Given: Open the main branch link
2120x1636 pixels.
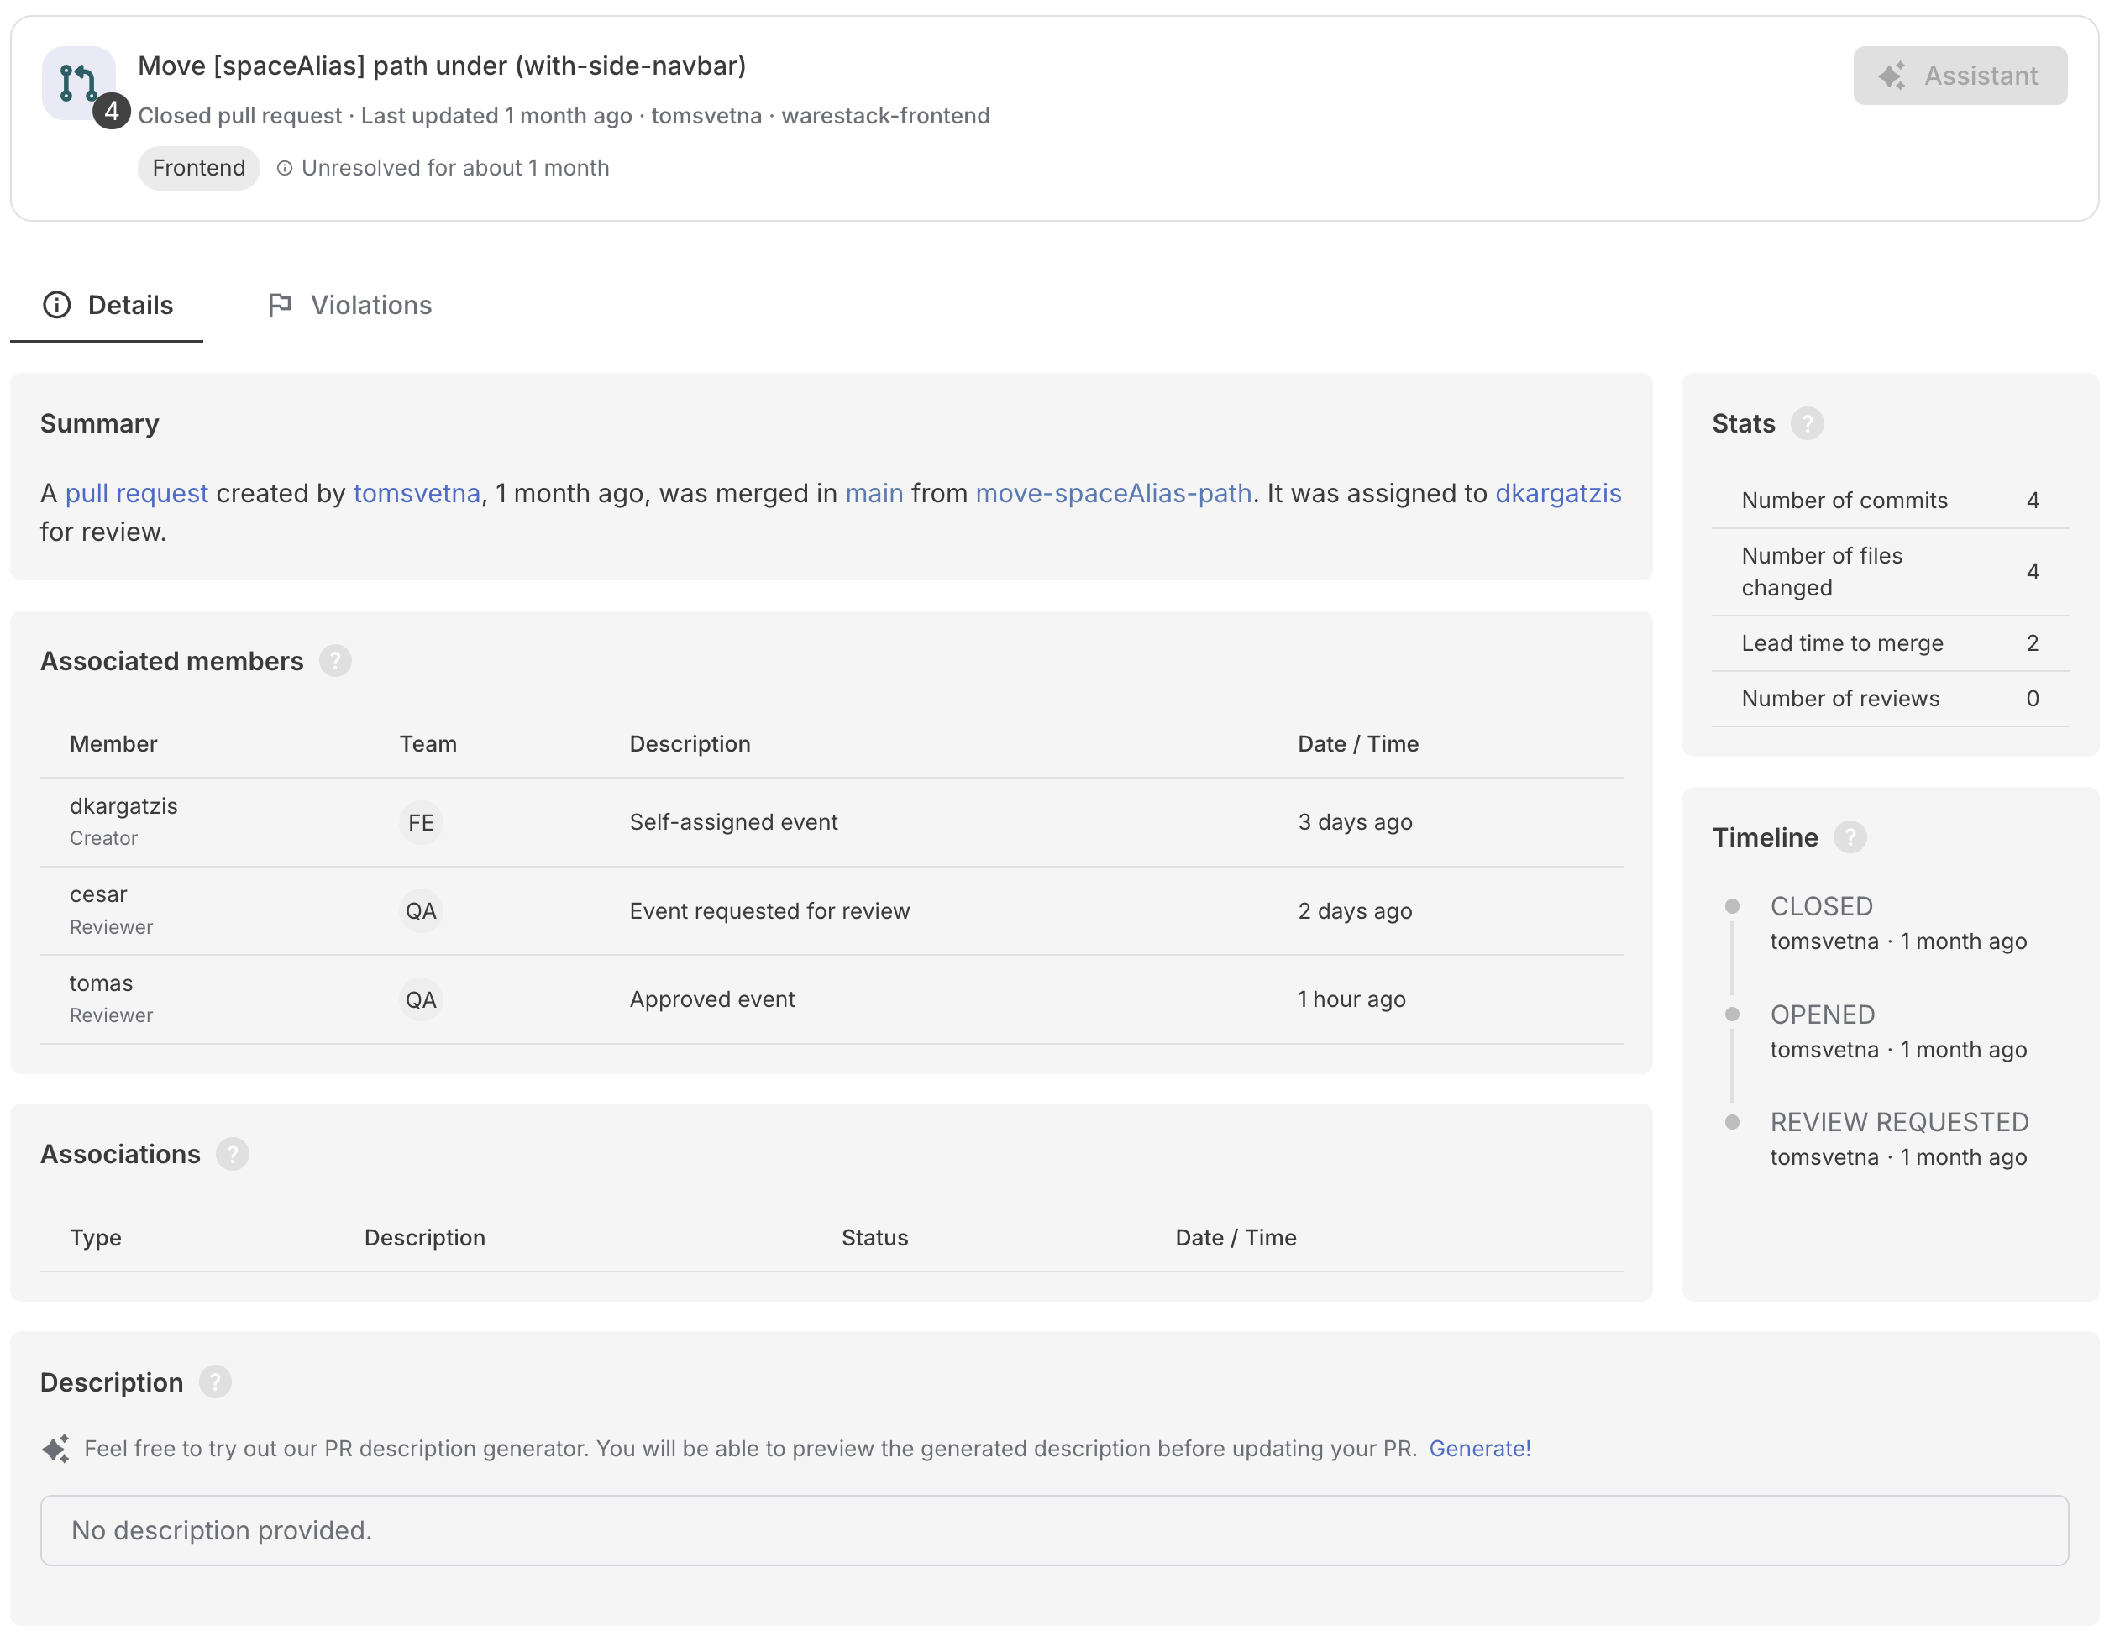Looking at the screenshot, I should coord(874,494).
